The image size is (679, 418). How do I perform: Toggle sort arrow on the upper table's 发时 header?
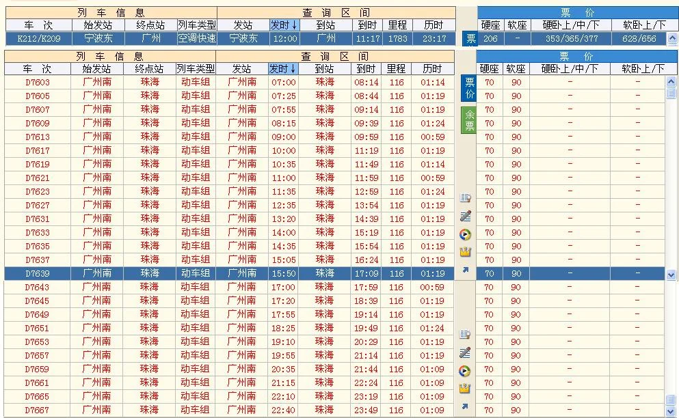tap(283, 25)
